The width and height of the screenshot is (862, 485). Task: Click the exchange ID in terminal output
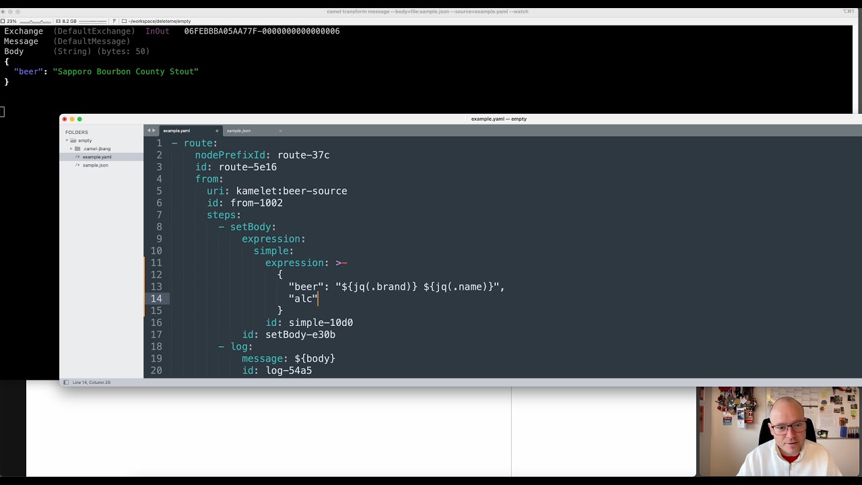coord(262,31)
